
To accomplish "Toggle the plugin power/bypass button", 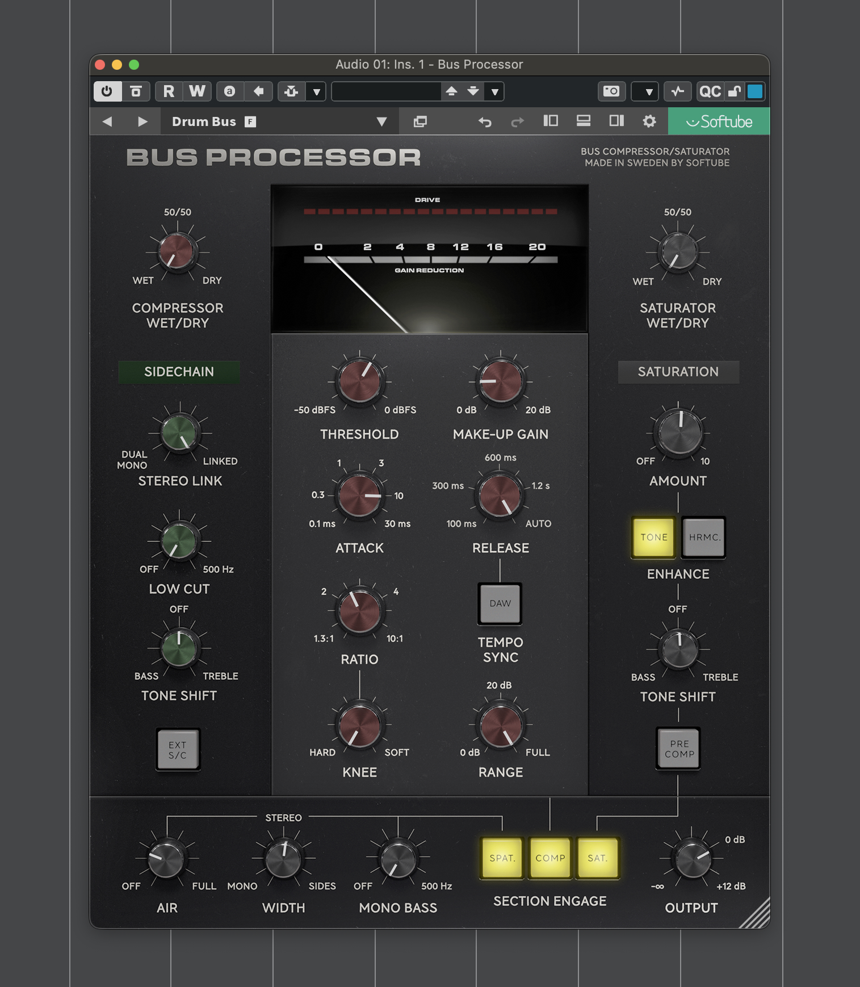I will point(107,91).
